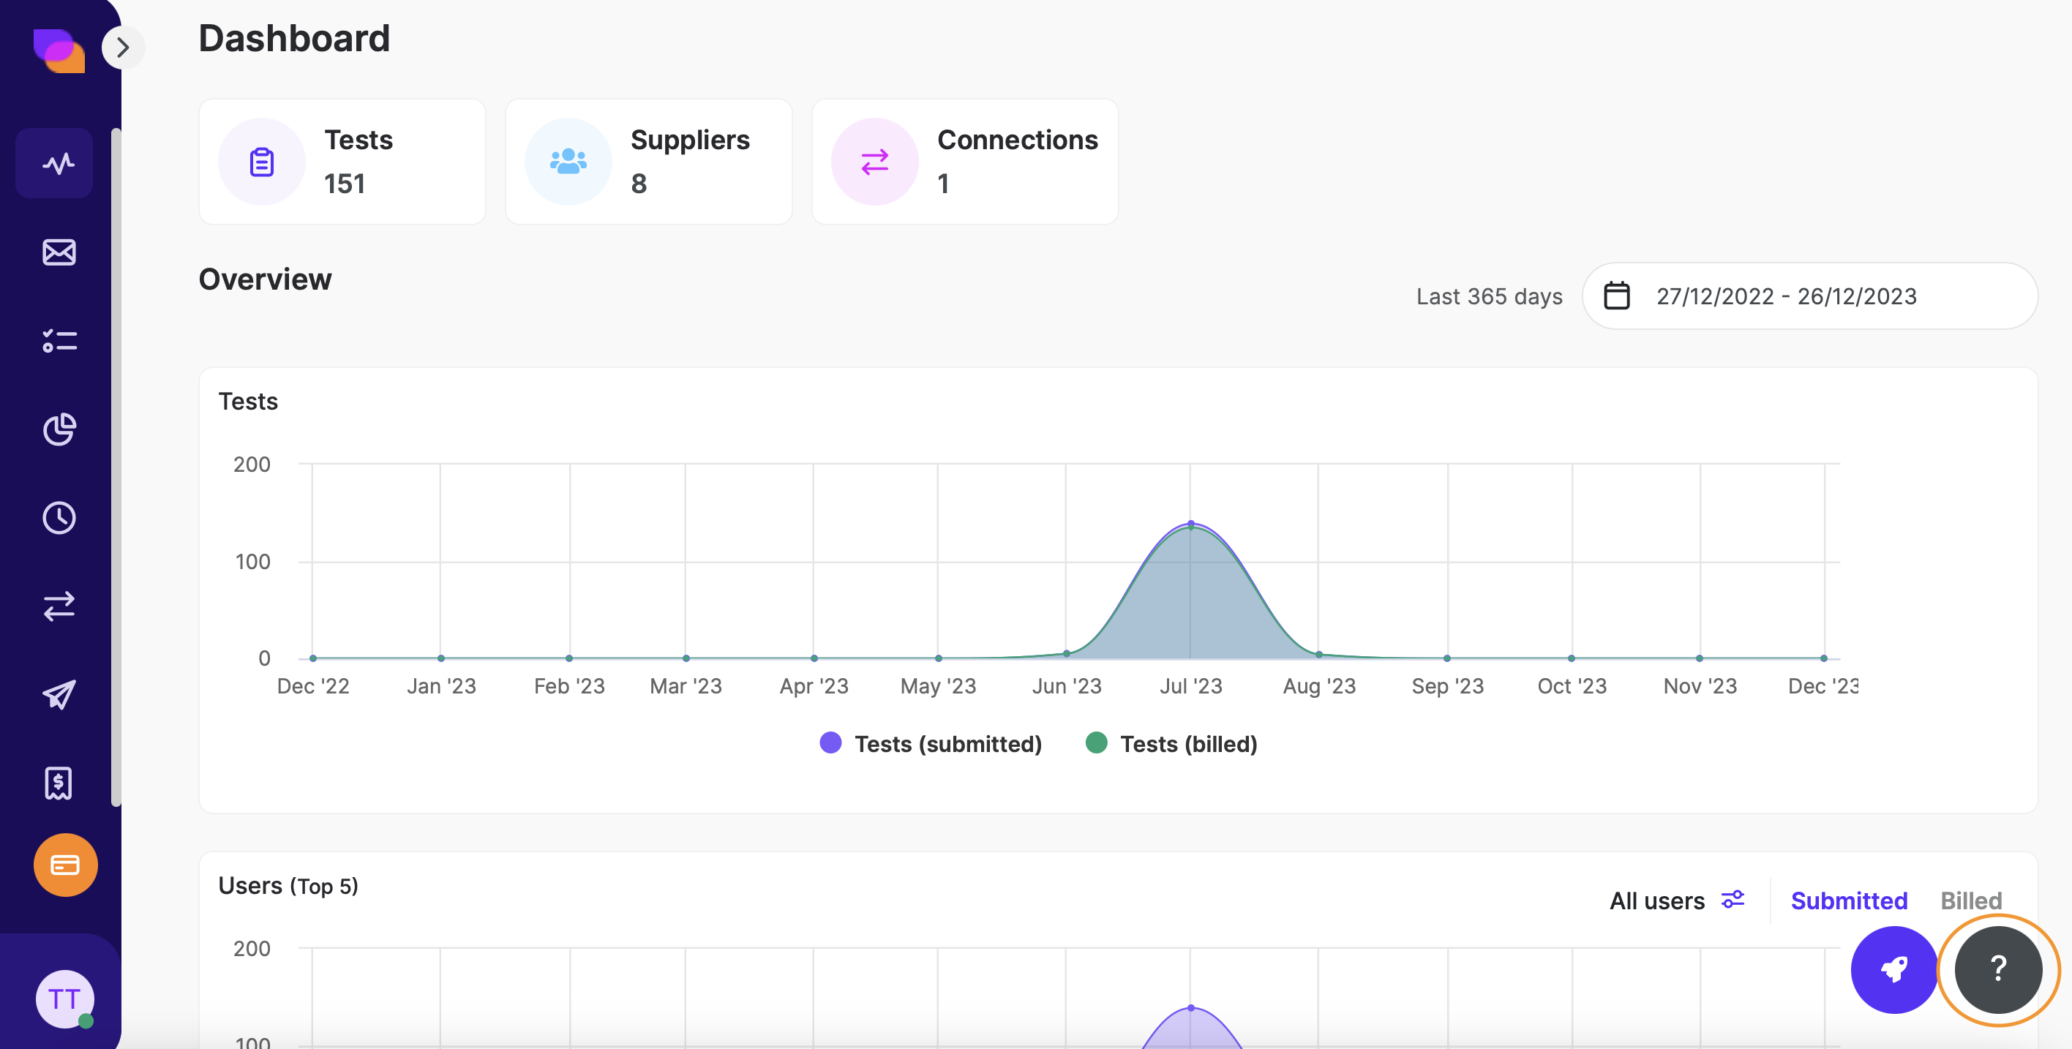Click the 'Last 365 days' label
Screen dimensions: 2072x1049
point(1489,296)
